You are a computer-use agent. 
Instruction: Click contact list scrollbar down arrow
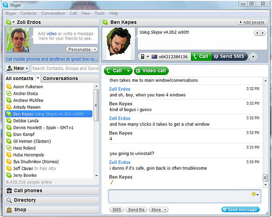click(x=96, y=176)
